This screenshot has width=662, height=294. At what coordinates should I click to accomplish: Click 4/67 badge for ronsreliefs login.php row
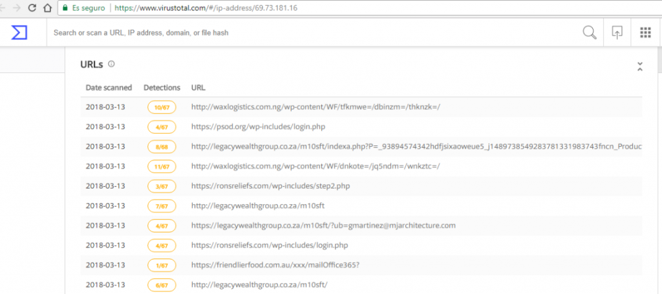[x=162, y=246]
